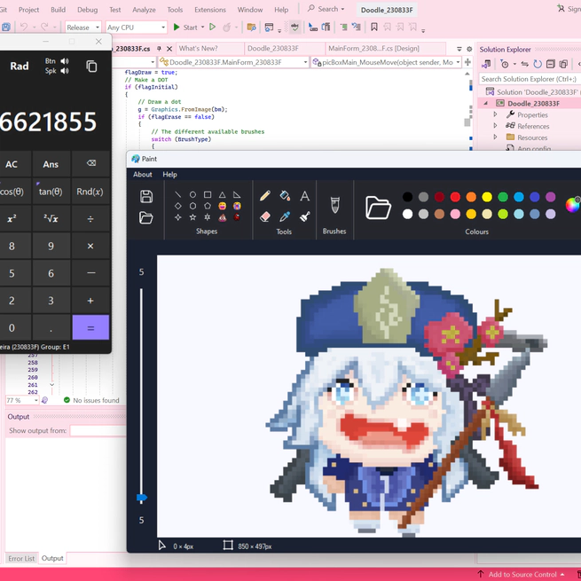Click the Rnd(x) calculator button
Image resolution: width=581 pixels, height=581 pixels.
point(90,192)
